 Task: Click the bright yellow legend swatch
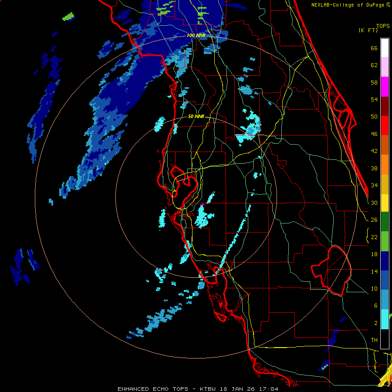point(385,203)
